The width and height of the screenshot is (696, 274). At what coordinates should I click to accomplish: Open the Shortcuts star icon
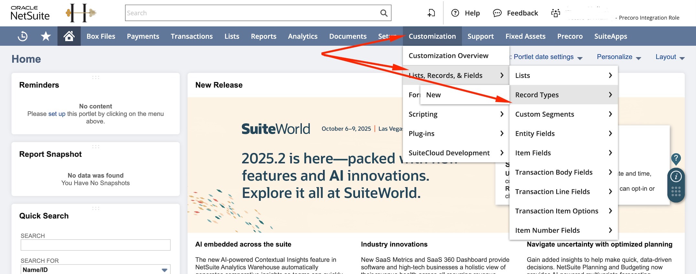coord(46,36)
